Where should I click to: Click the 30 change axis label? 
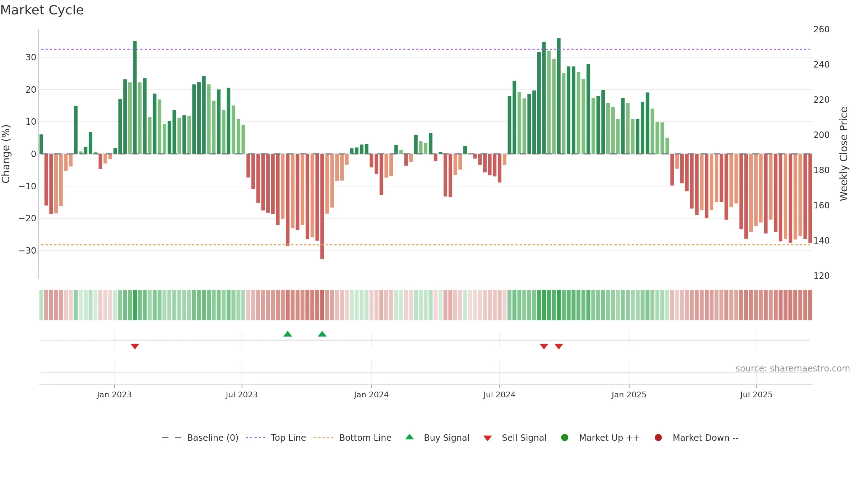click(x=31, y=57)
